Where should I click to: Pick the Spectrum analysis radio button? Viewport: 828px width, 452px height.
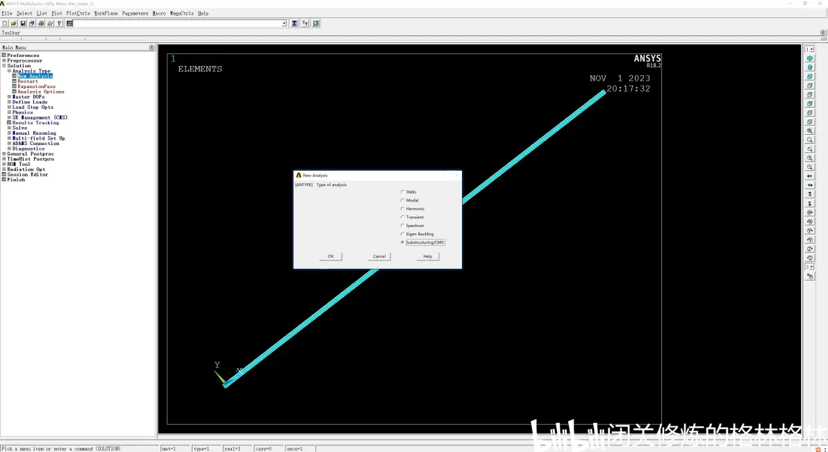tap(402, 226)
